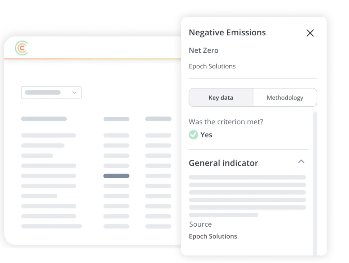Click the Source label
Viewport: 349px width, 263px height.
click(200, 224)
